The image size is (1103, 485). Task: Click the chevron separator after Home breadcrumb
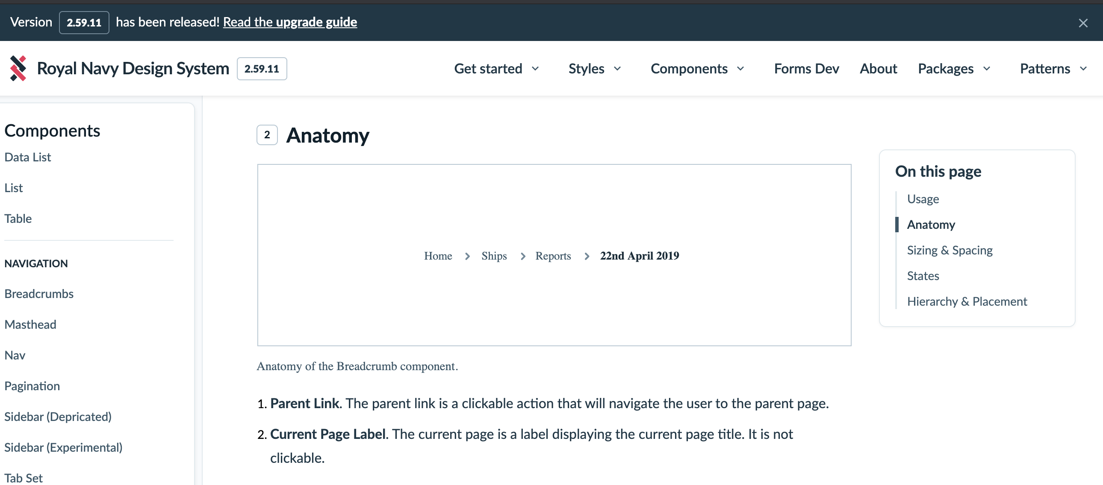point(467,256)
